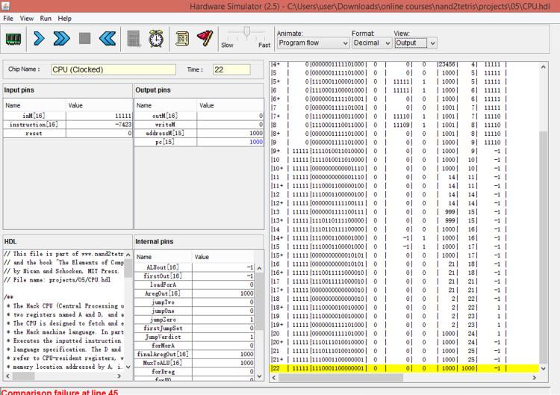Screen dimensions: 560x395
Task: Click the Reset (rewind) icon
Action: coord(106,38)
